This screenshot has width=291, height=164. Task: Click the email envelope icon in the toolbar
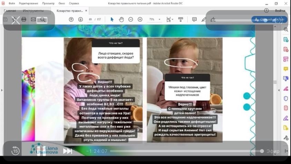(x=33, y=19)
